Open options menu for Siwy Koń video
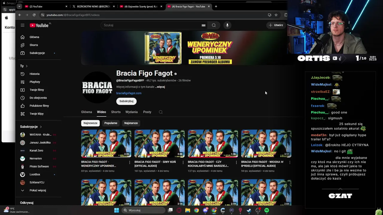This screenshot has height=215, width=383. (x=183, y=162)
